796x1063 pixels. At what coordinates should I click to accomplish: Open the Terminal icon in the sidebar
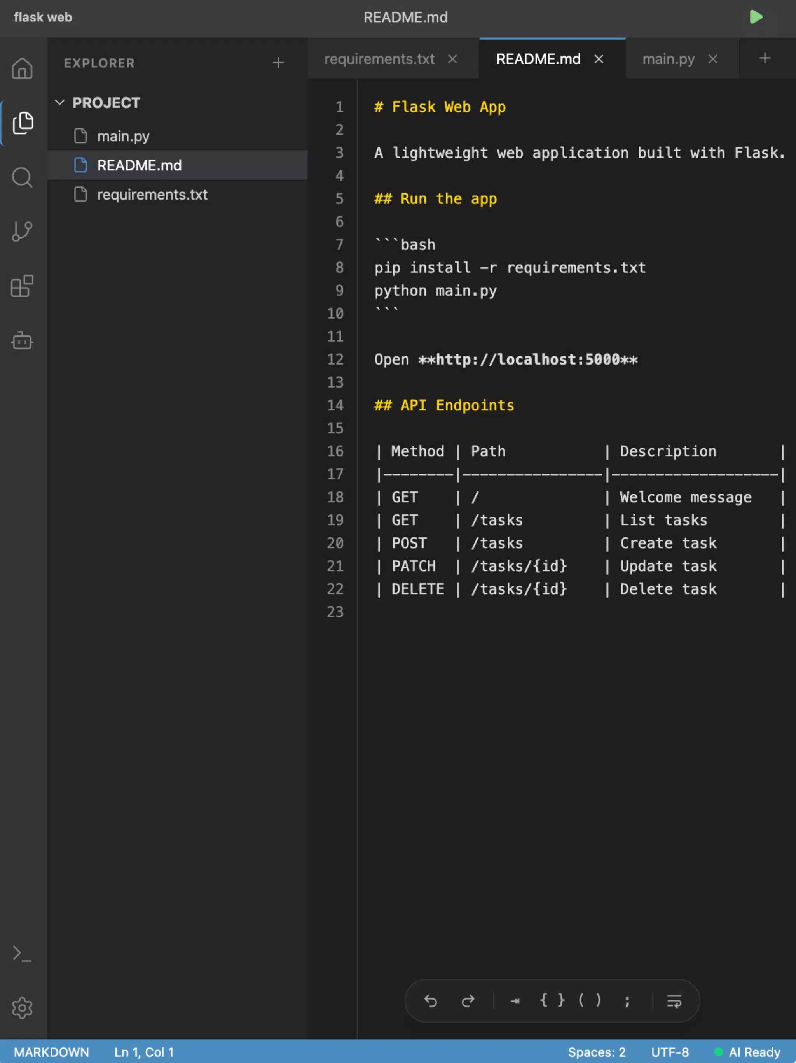[22, 954]
